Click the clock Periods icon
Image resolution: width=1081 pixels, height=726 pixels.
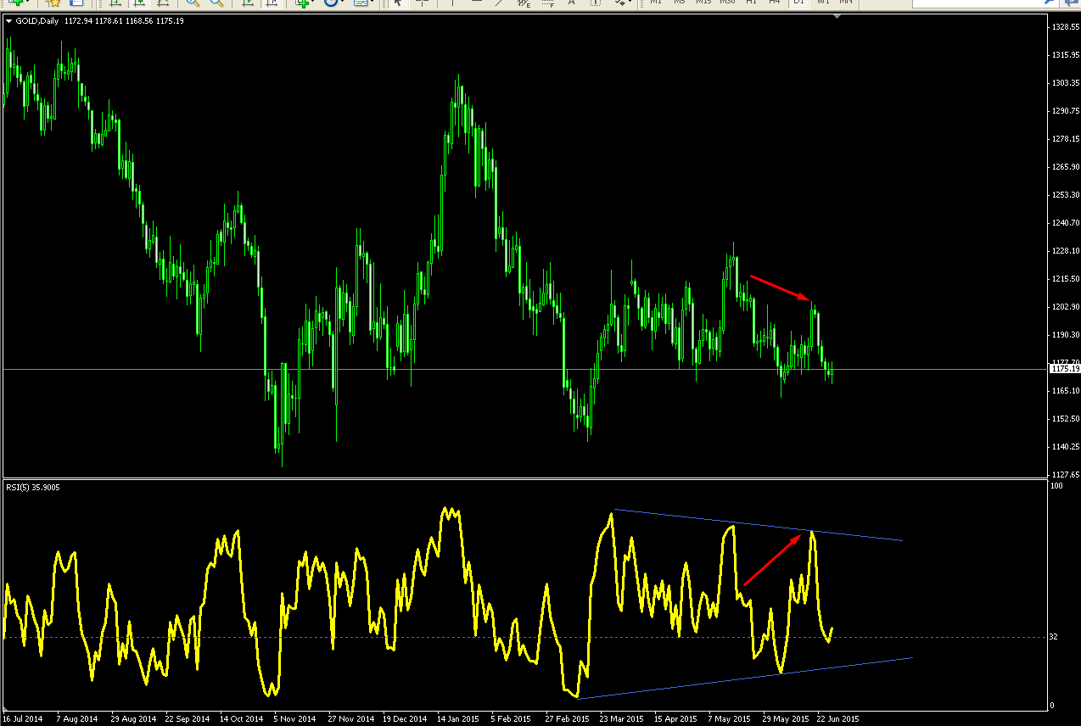(x=330, y=3)
